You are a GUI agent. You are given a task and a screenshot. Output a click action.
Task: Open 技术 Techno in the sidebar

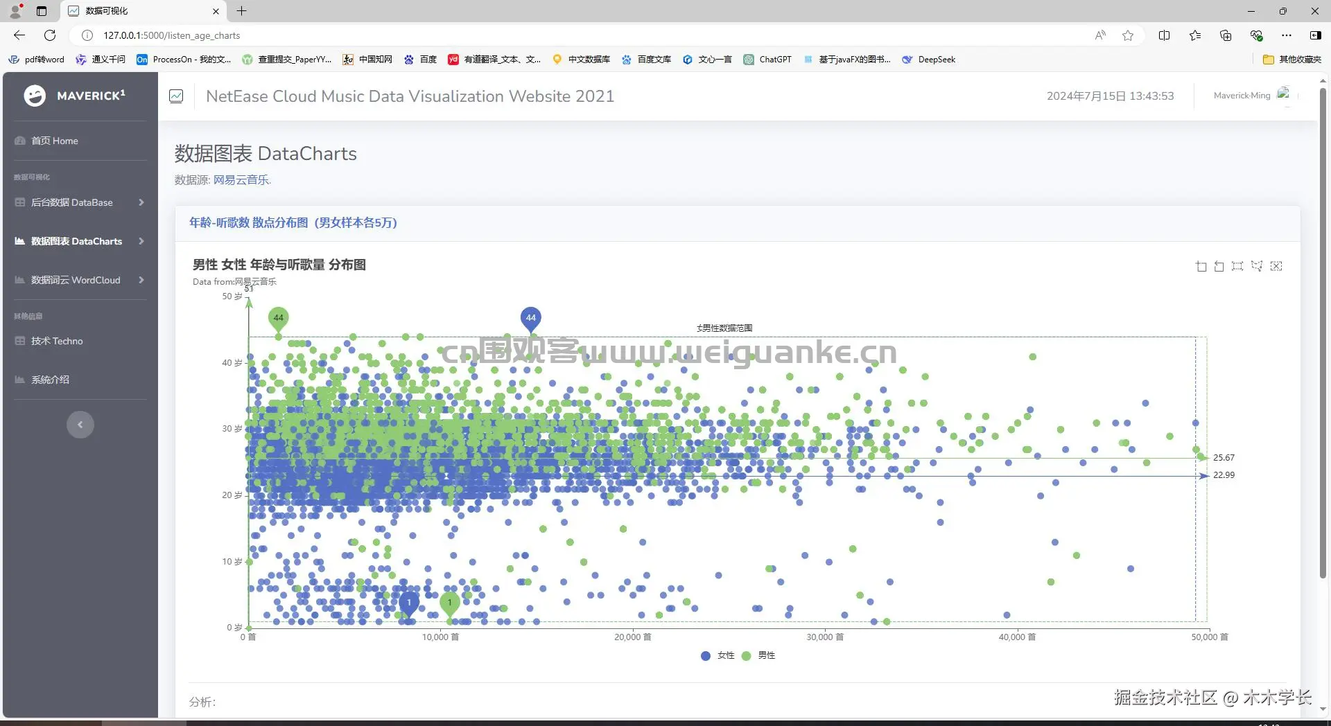(x=56, y=341)
